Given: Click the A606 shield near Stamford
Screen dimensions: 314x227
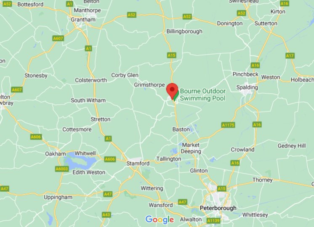Looking at the screenshot, I should [110, 159].
